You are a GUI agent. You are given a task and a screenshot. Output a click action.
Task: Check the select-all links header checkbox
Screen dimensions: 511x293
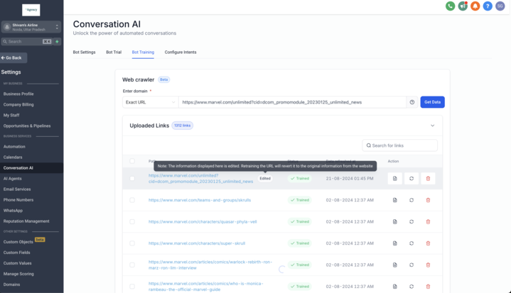(x=132, y=161)
